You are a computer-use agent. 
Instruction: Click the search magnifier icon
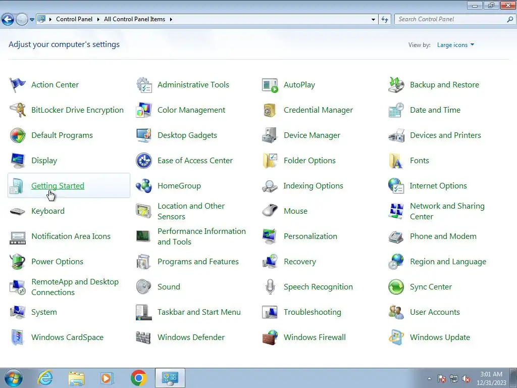[x=510, y=20]
